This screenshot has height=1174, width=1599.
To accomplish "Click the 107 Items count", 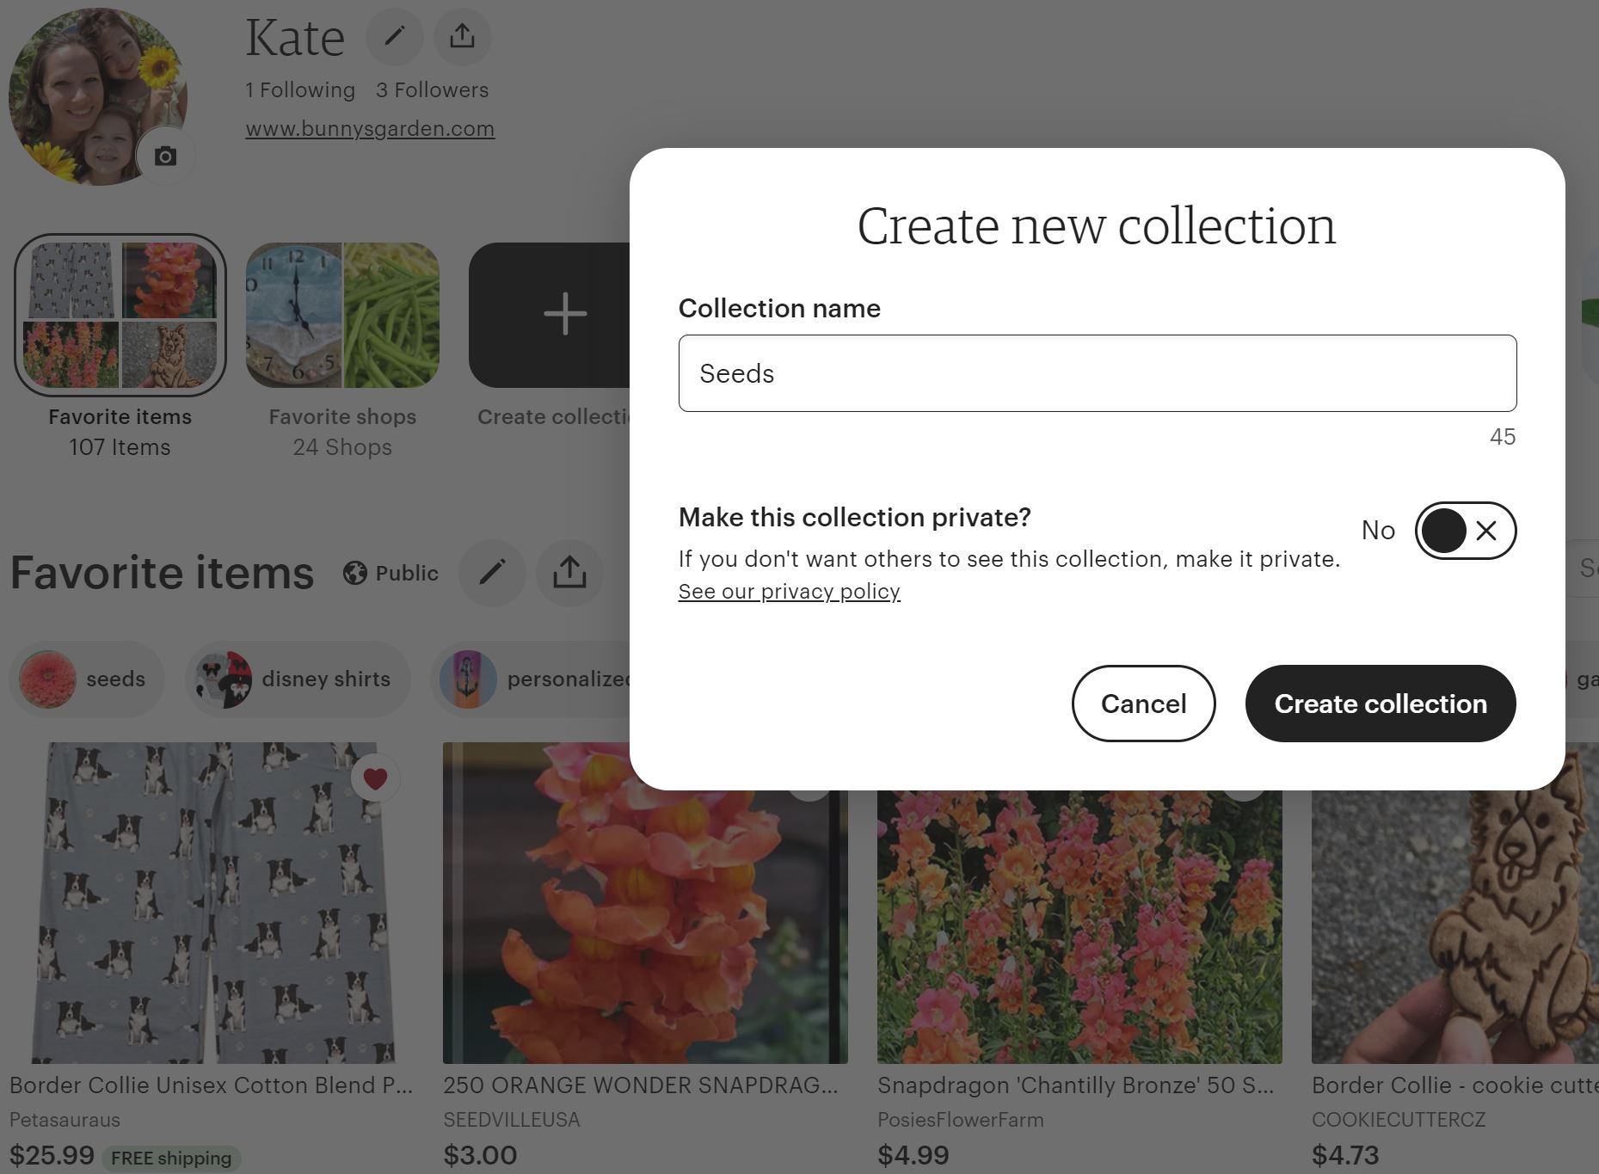I will point(120,448).
